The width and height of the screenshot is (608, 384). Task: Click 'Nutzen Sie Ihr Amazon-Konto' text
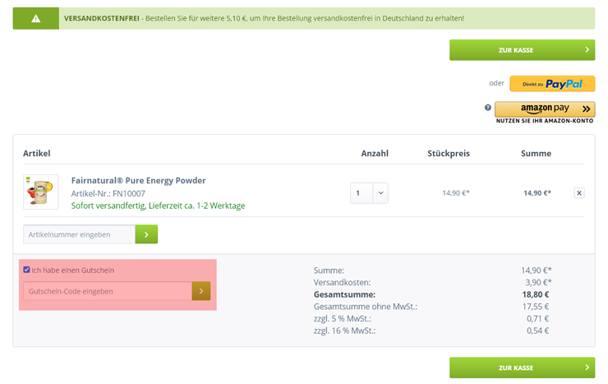(545, 121)
